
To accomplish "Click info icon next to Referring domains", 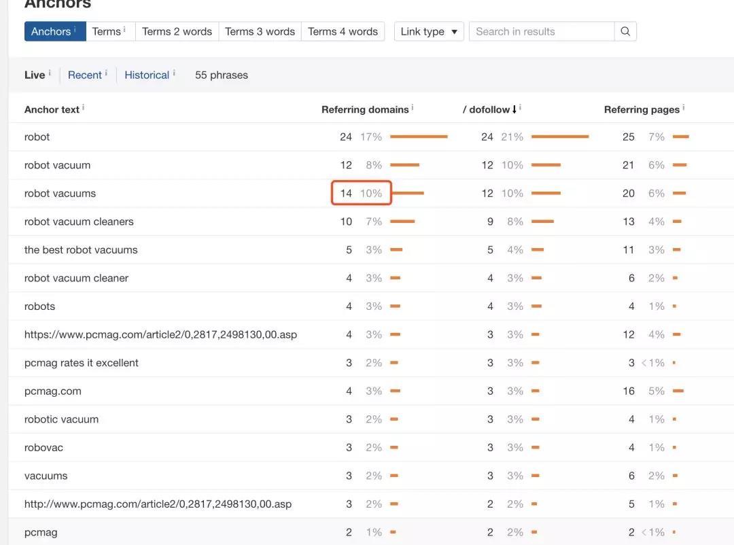I will (413, 108).
